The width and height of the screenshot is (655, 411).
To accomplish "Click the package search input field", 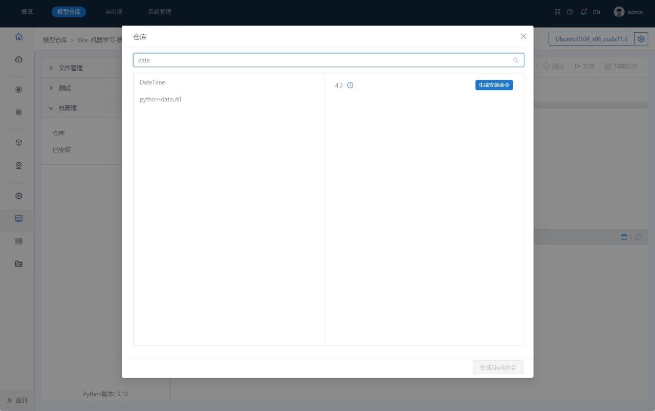I will 322,60.
